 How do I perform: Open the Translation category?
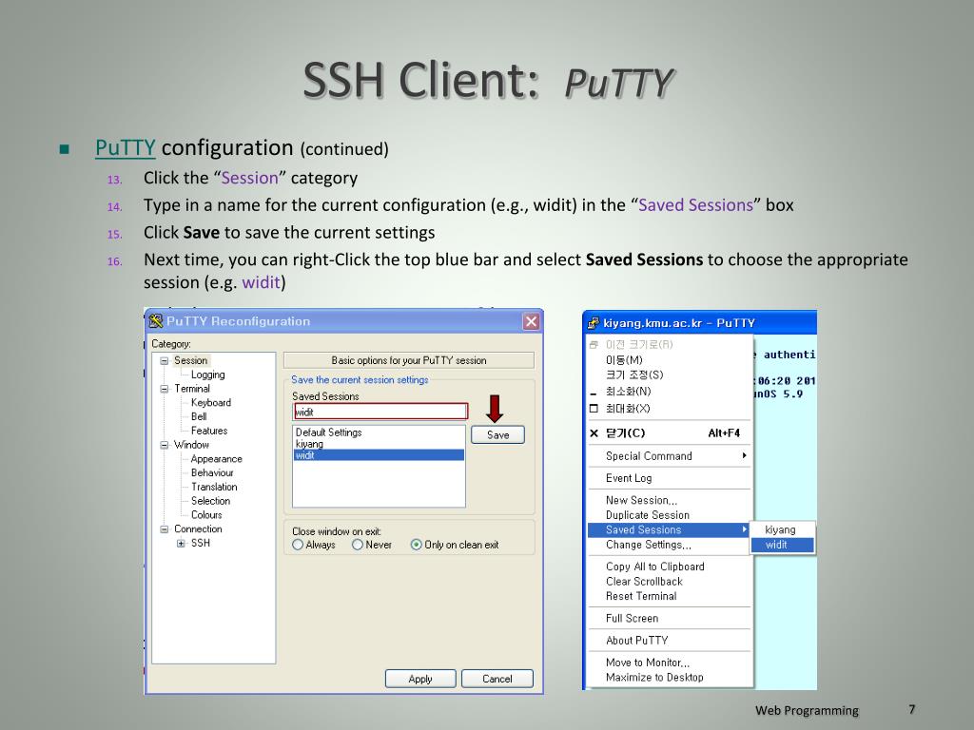coord(214,488)
